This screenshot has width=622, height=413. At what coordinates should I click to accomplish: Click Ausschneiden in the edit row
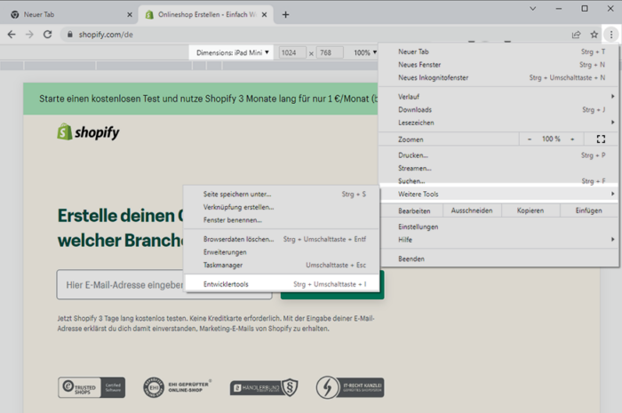472,210
